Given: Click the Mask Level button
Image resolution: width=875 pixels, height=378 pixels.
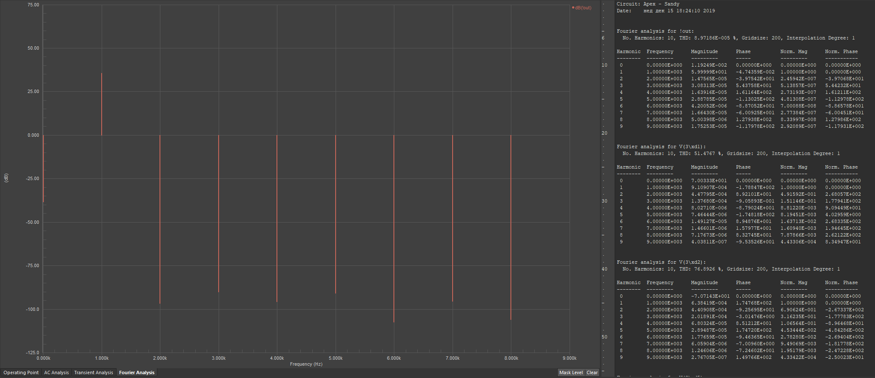Looking at the screenshot, I should click(x=571, y=372).
